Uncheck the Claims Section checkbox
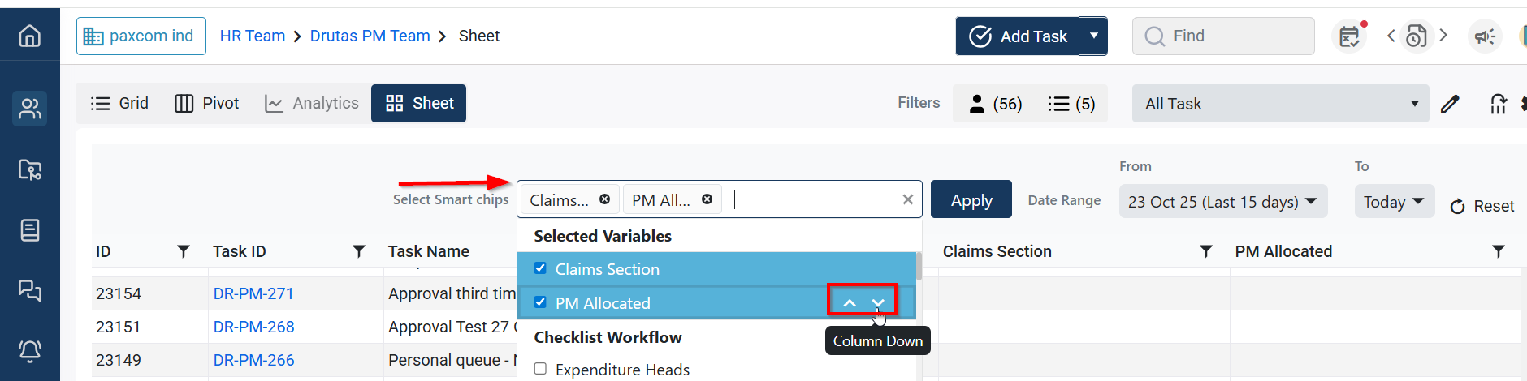Screen dimensions: 1527x381 click(x=540, y=268)
